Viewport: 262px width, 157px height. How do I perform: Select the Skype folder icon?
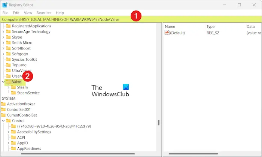(8, 37)
